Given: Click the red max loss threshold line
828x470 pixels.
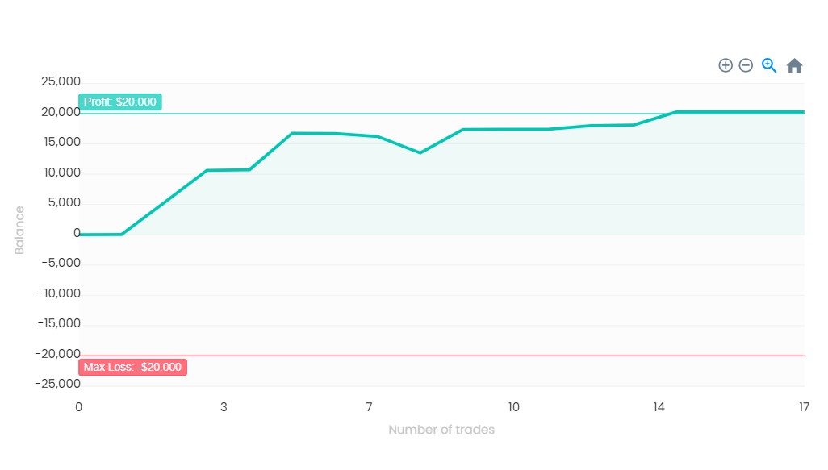Looking at the screenshot, I should 441,356.
